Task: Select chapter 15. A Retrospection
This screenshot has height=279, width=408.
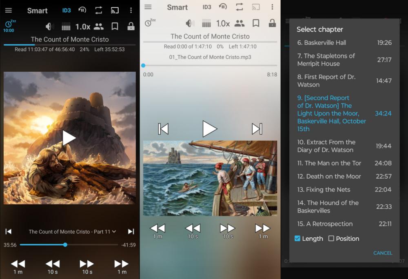Action: coord(344,224)
